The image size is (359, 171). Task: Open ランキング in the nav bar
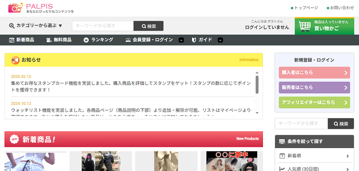point(102,40)
